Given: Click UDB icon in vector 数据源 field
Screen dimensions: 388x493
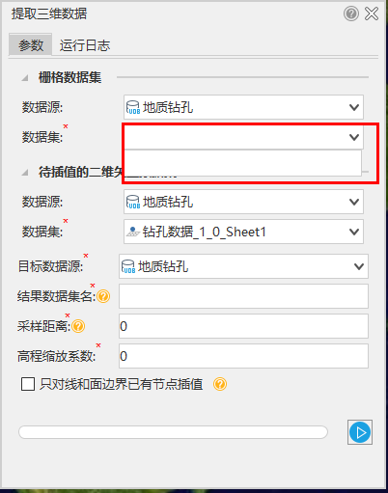Looking at the screenshot, I should [133, 202].
